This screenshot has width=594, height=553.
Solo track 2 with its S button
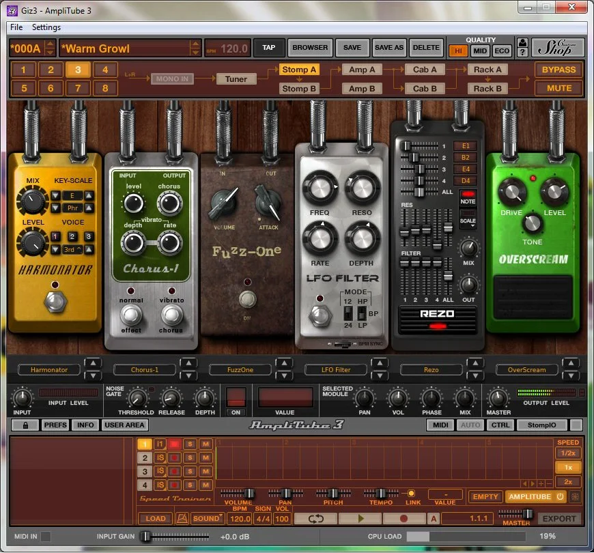(190, 457)
